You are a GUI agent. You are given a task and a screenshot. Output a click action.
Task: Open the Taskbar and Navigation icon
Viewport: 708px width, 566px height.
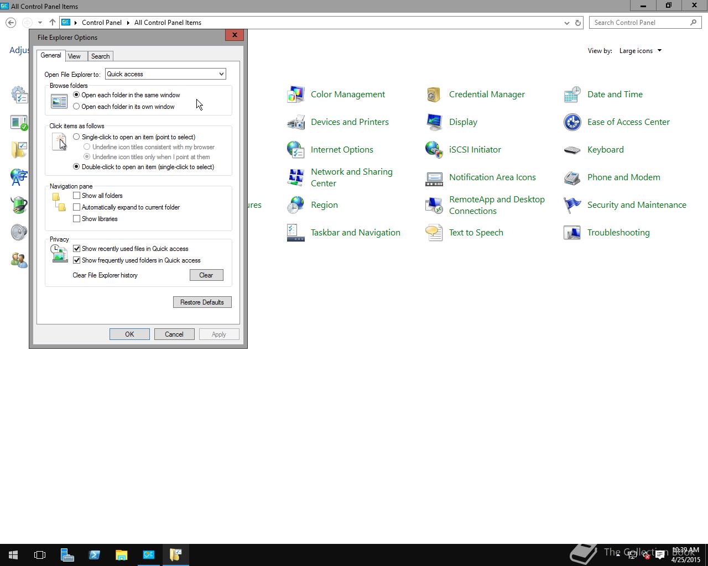(296, 233)
